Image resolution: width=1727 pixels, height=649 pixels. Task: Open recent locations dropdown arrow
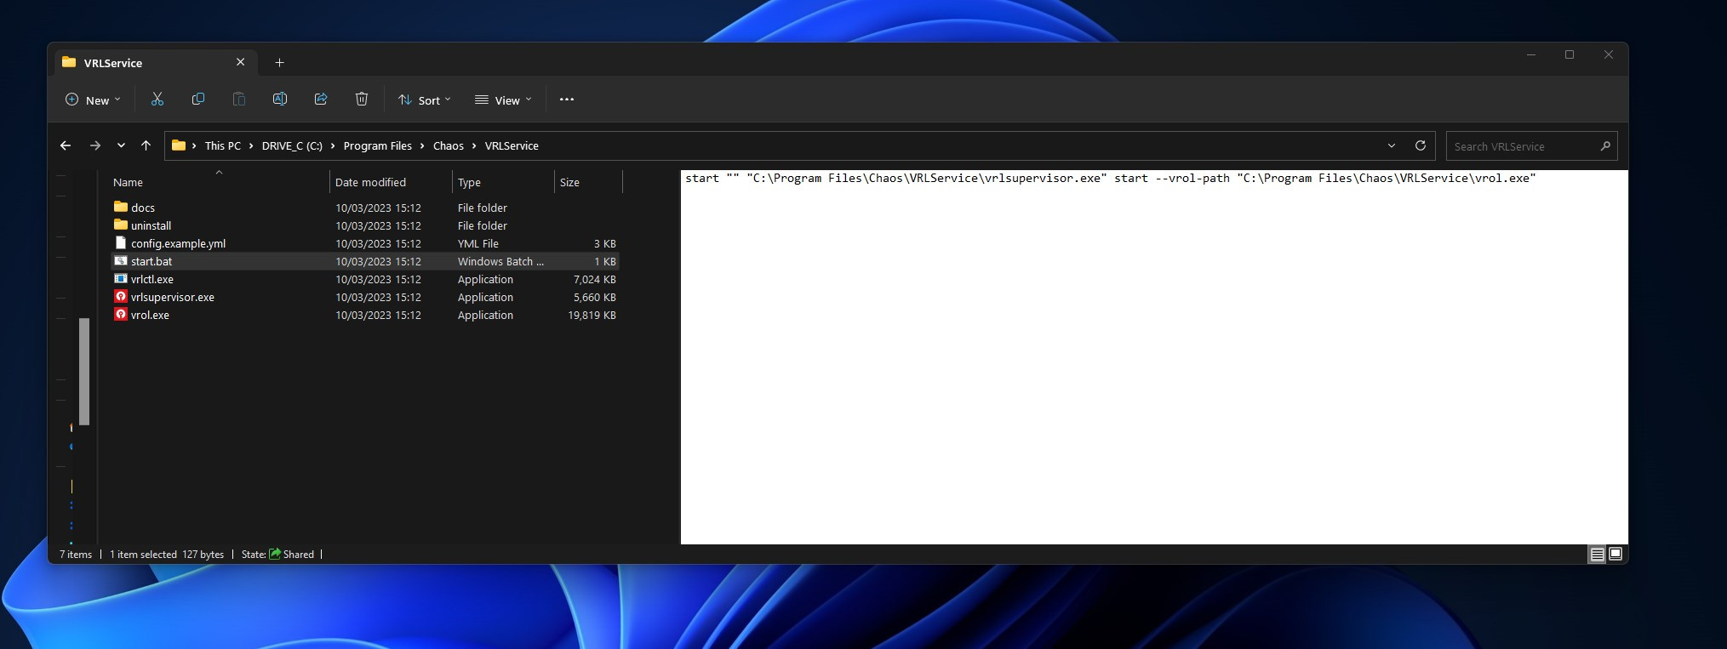[x=121, y=145]
